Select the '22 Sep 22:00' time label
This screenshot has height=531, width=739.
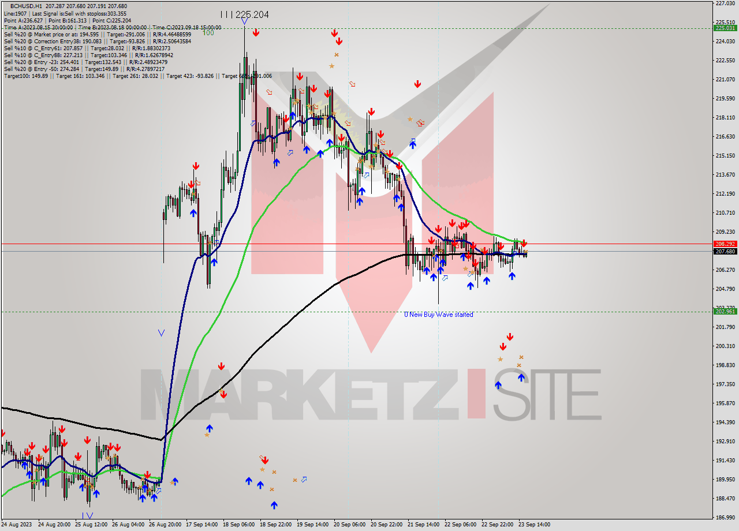click(x=497, y=525)
